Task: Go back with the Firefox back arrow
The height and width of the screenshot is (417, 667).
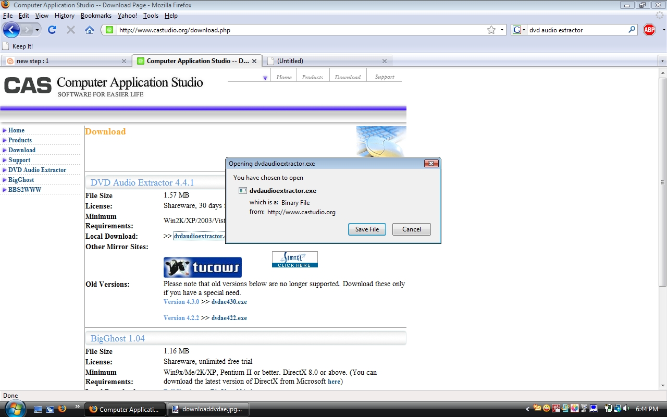Action: [11, 30]
